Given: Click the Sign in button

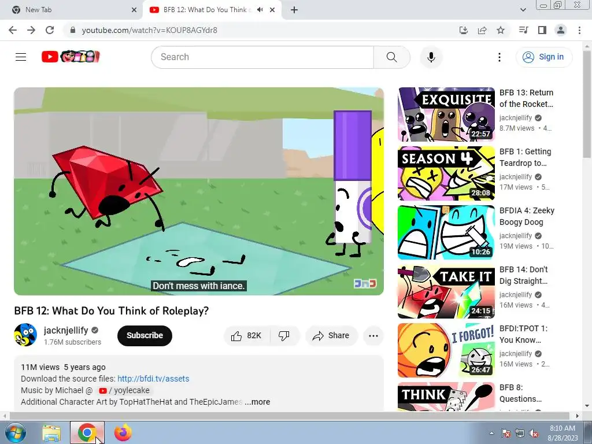Looking at the screenshot, I should tap(543, 57).
